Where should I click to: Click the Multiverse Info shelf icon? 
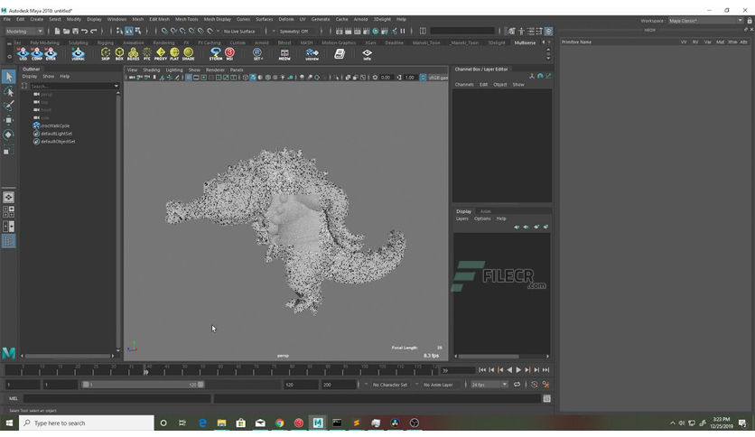pyautogui.click(x=367, y=54)
